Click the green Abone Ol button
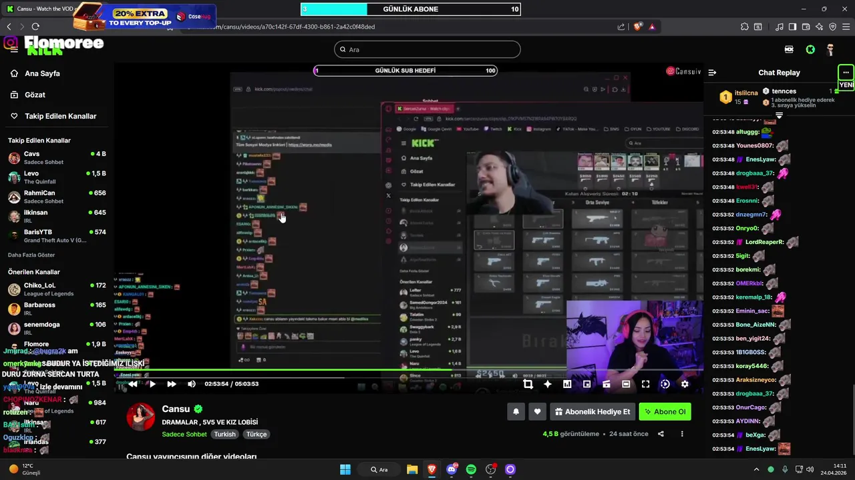Image resolution: width=855 pixels, height=480 pixels. 665,412
